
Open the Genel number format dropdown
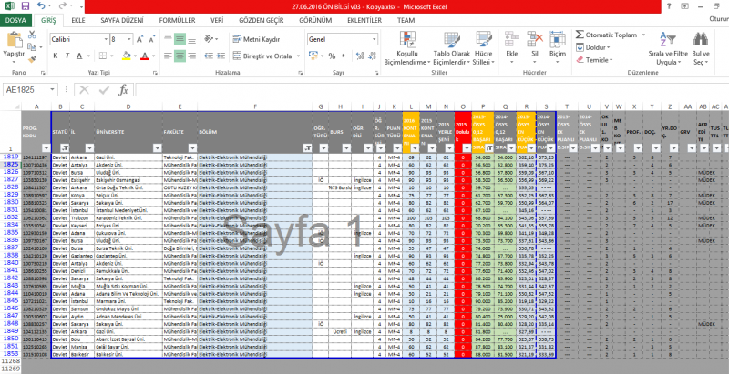point(375,39)
